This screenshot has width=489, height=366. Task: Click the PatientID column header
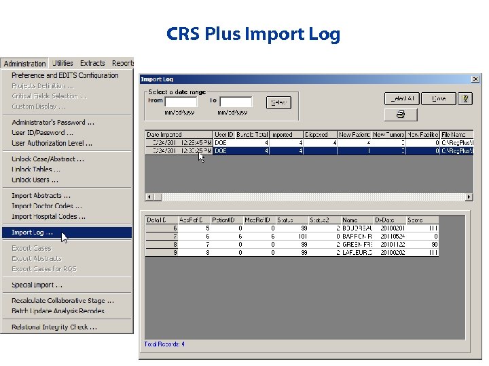[x=227, y=220]
